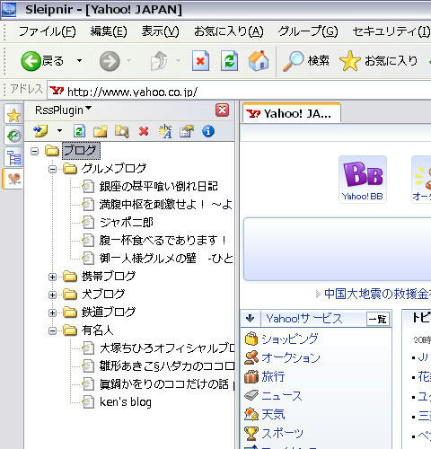This screenshot has height=449, width=431.
Task: Select the ken's blog feed
Action: pyautogui.click(x=126, y=402)
